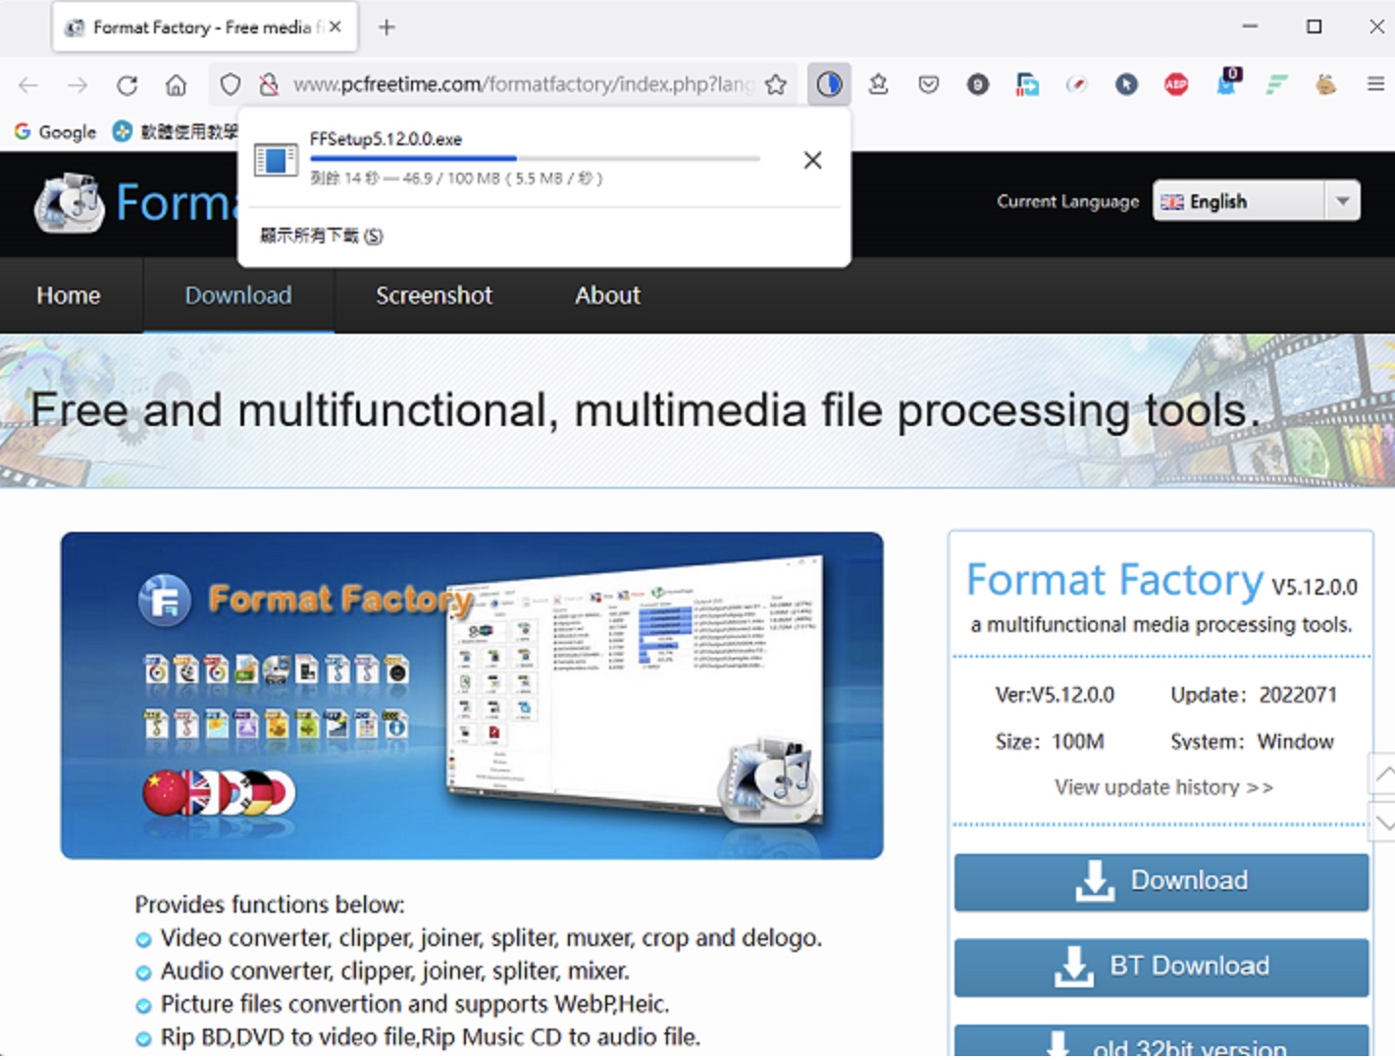Click the green striped extension icon
The image size is (1395, 1060).
coord(1276,85)
